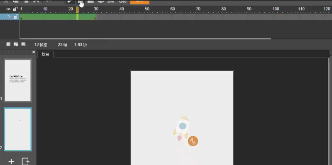332x165 pixels.
Task: Select page 2 thumbnail
Action: [18, 129]
